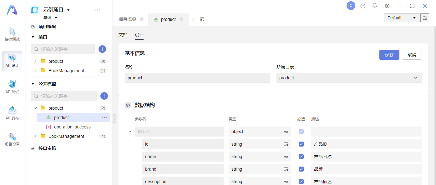436x185 pixels.
Task: Toggle the required checkbox for name
Action: tap(301, 157)
